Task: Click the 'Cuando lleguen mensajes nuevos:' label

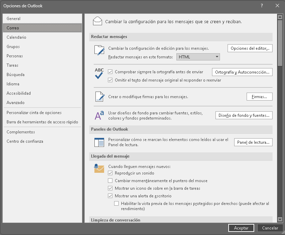Action: coord(139,167)
